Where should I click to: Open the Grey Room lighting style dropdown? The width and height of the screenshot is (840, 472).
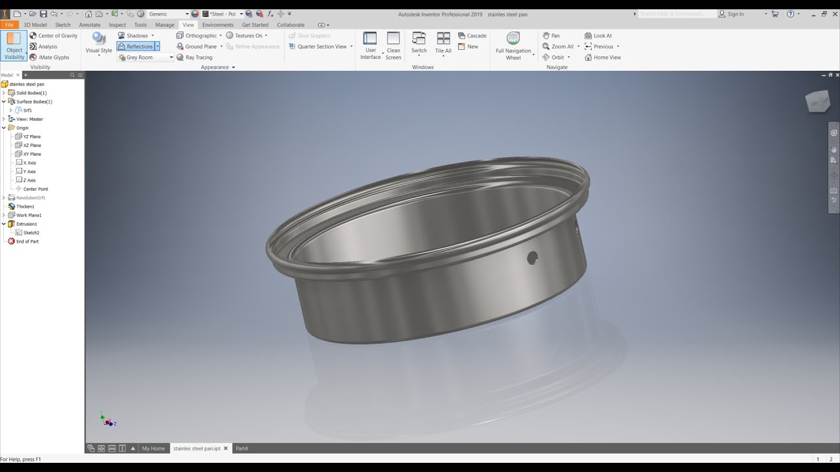(146, 58)
